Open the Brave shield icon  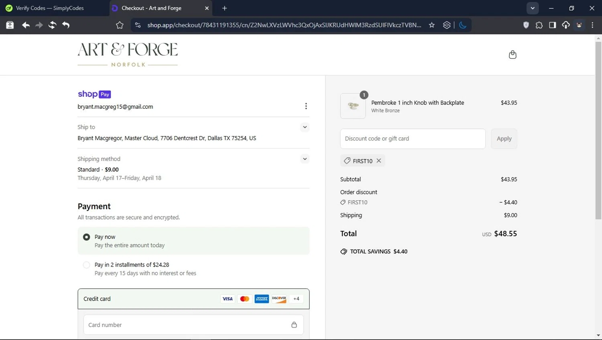pyautogui.click(x=526, y=25)
